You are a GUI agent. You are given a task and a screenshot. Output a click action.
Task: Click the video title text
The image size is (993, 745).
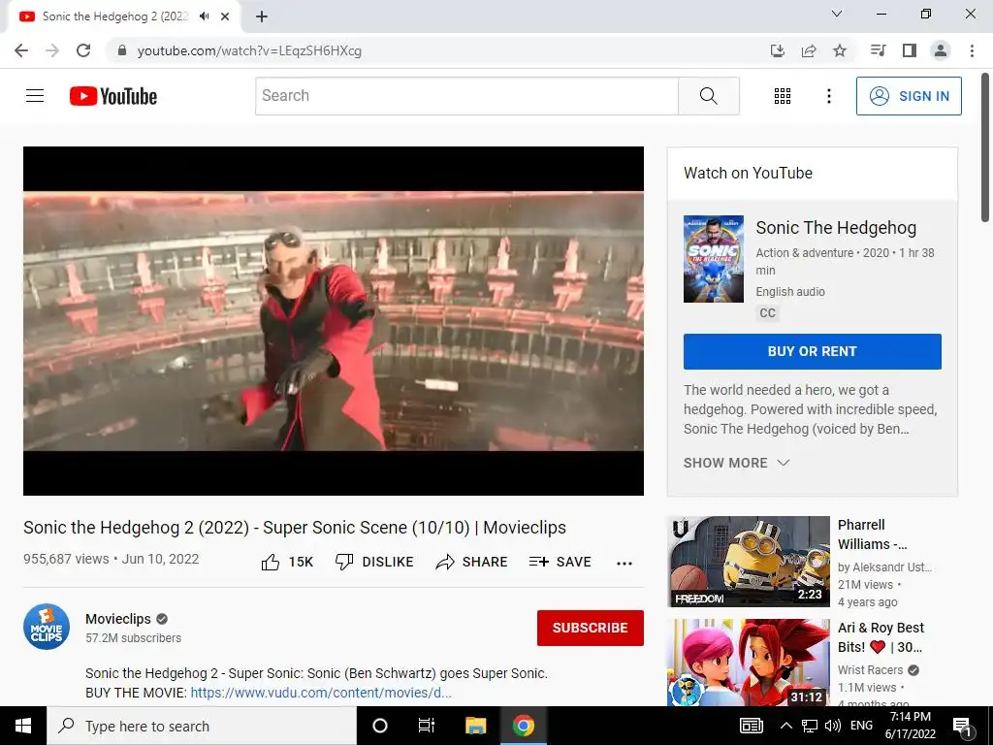295,528
